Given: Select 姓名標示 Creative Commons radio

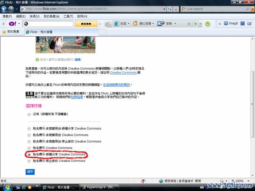Looking at the screenshot, I should tap(29, 148).
